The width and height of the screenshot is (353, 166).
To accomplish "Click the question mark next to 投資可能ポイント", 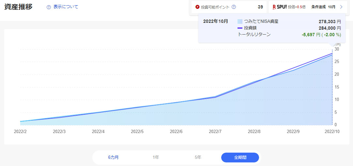I will pos(234,7).
